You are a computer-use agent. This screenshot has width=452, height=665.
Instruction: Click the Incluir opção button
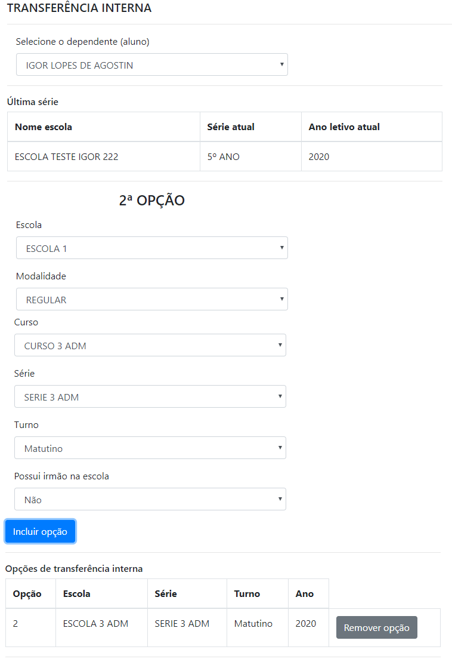pos(40,531)
